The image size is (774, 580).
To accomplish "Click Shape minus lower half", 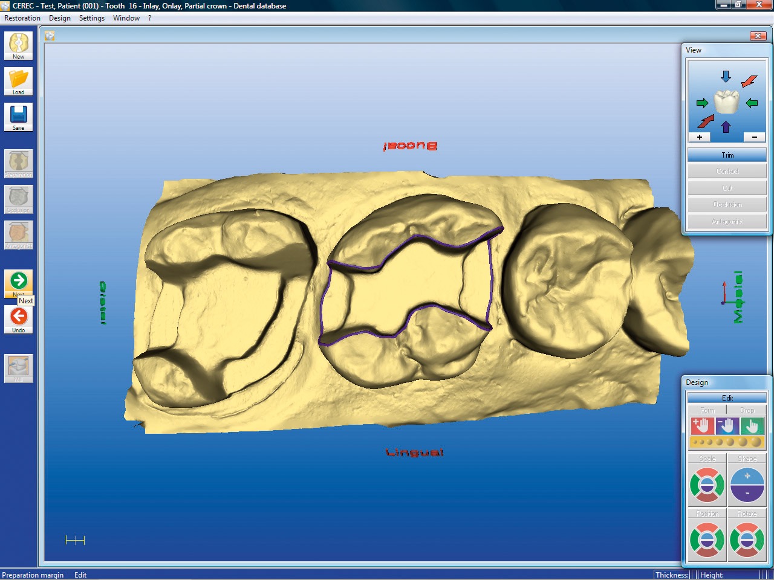I will tap(747, 494).
